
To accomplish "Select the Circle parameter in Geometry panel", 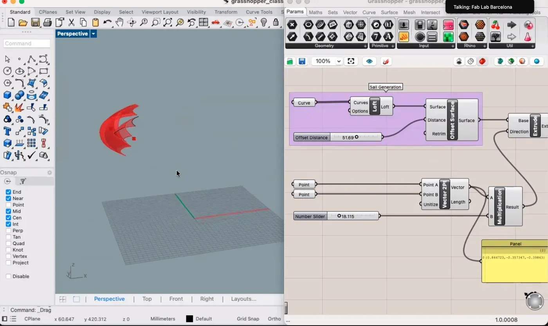I will click(308, 25).
